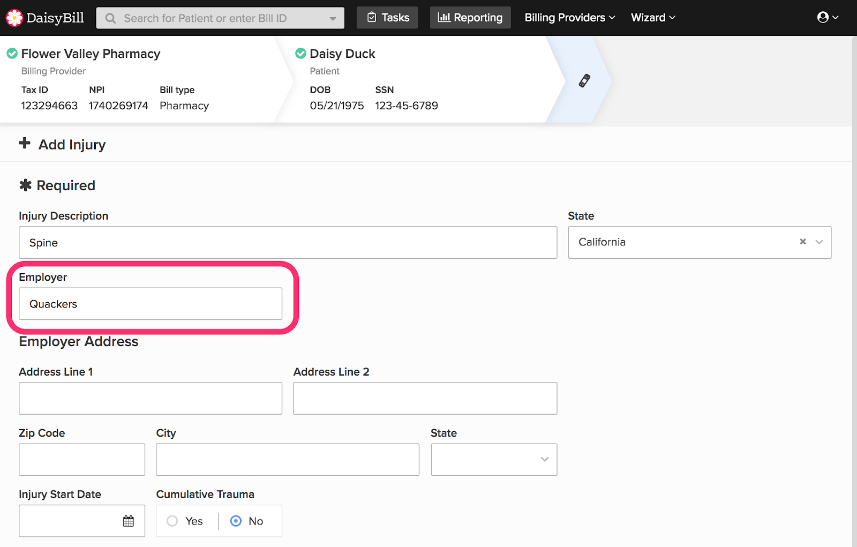Click the NPI value 1740269174
This screenshot has width=857, height=547.
pyautogui.click(x=118, y=106)
